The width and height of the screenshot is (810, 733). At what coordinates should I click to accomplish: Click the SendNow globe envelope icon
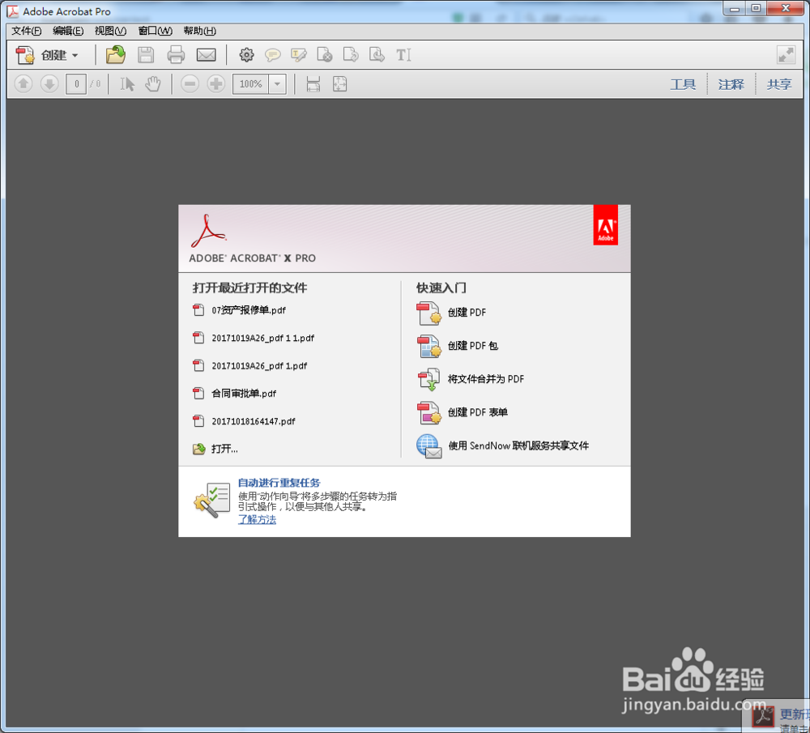pyautogui.click(x=428, y=445)
